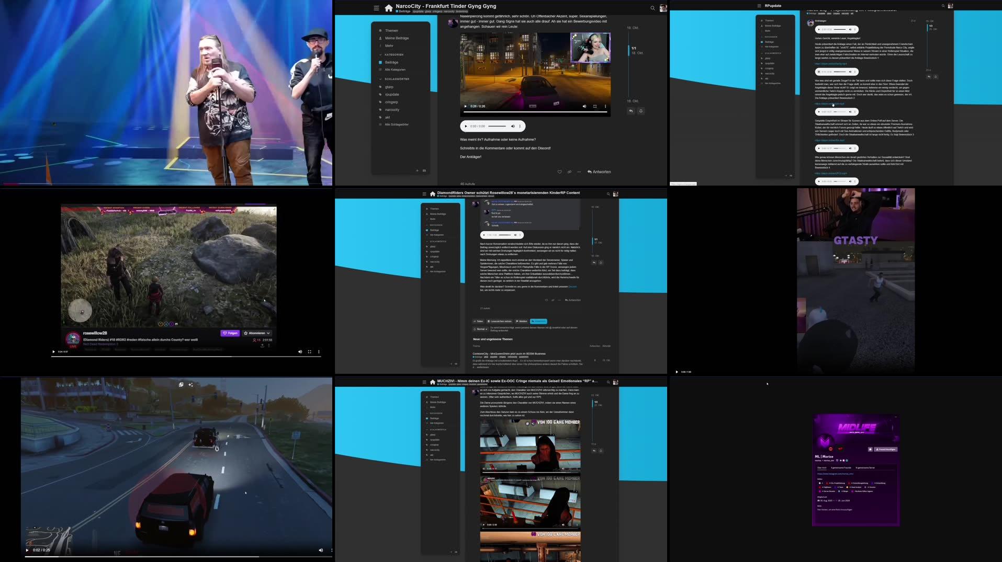Image resolution: width=1002 pixels, height=562 pixels.
Task: Mute the bottom-left car chase video
Action: 321,550
